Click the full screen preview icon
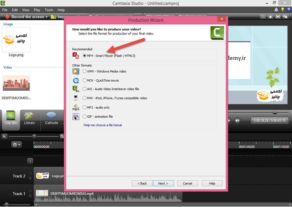 click(278, 17)
